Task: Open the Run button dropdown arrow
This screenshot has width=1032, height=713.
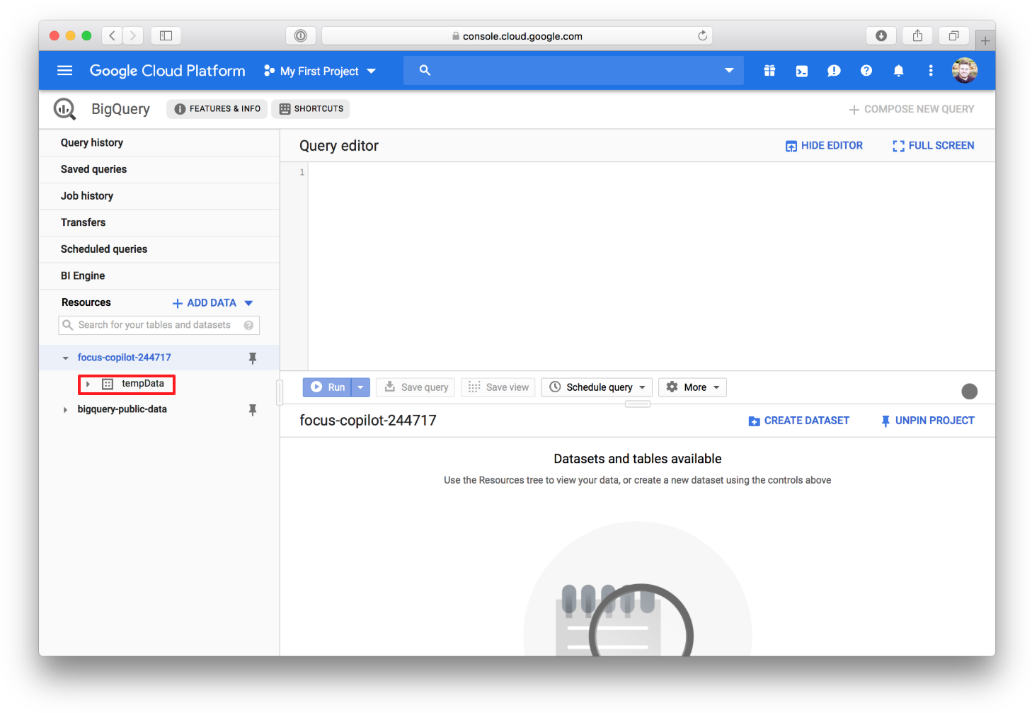Action: click(360, 387)
